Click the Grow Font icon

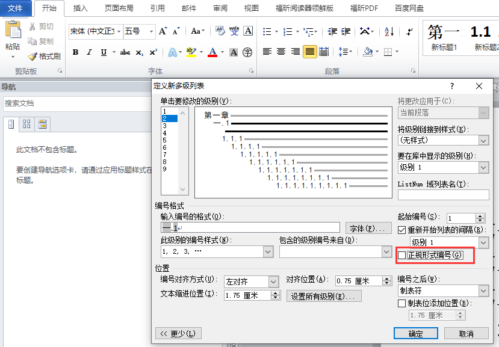click(163, 31)
